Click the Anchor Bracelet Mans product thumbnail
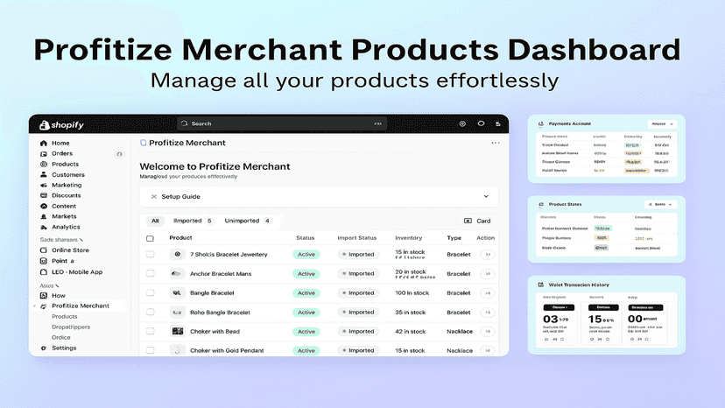The image size is (725, 408). (177, 274)
